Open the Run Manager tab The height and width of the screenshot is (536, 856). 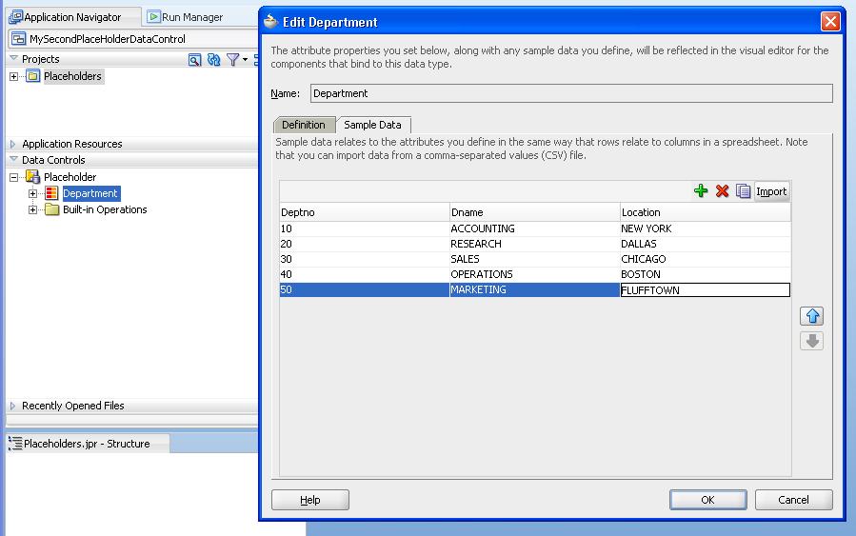tap(186, 17)
